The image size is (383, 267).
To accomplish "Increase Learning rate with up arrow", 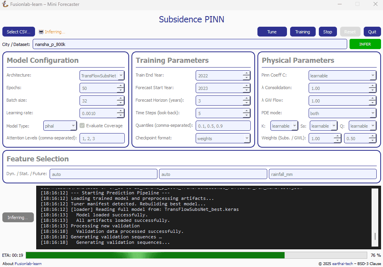I will coord(120,111).
